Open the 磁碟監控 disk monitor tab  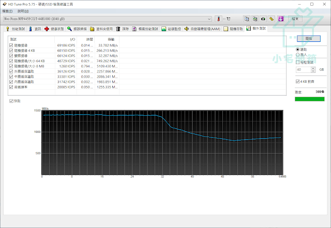tap(171, 29)
